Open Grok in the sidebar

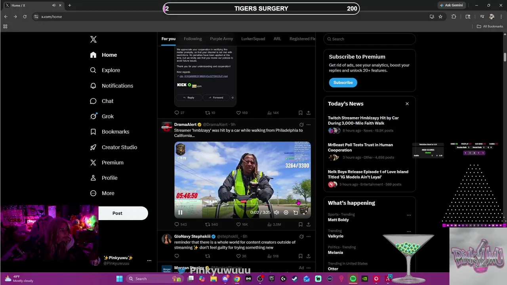click(x=102, y=116)
